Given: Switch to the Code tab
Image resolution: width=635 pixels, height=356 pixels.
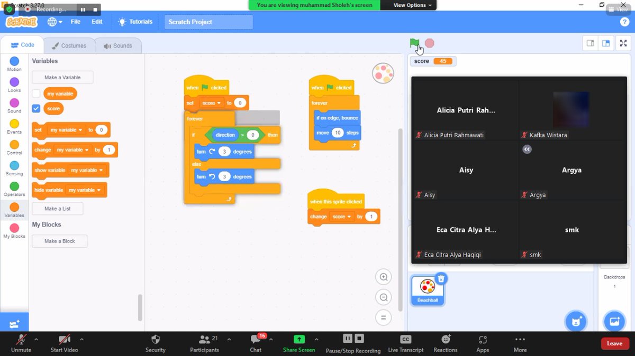Looking at the screenshot, I should click(22, 45).
